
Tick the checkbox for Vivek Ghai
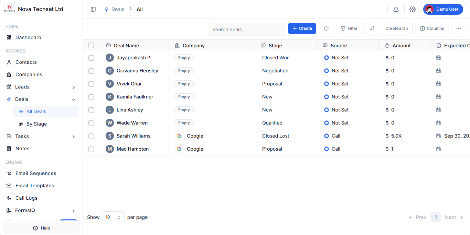pyautogui.click(x=91, y=84)
